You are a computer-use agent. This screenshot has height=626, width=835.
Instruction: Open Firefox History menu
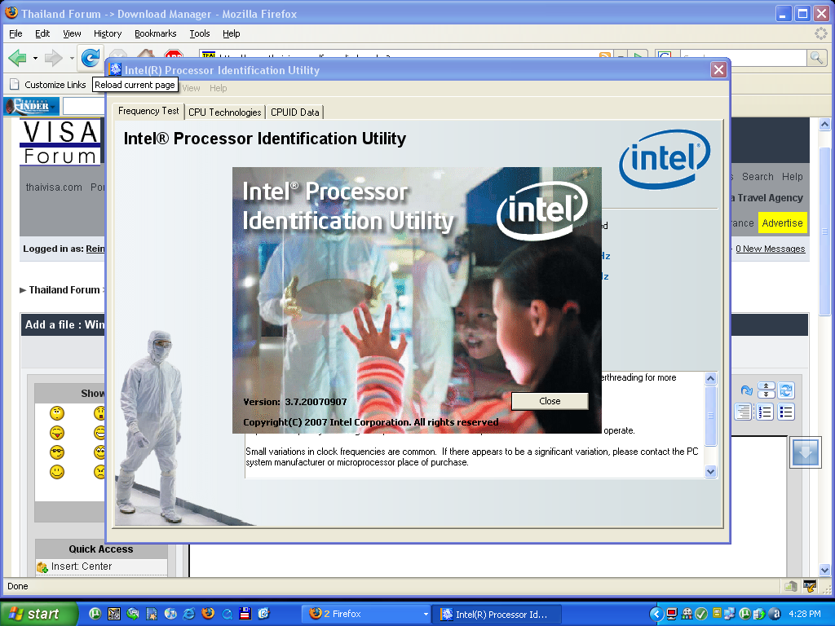108,33
